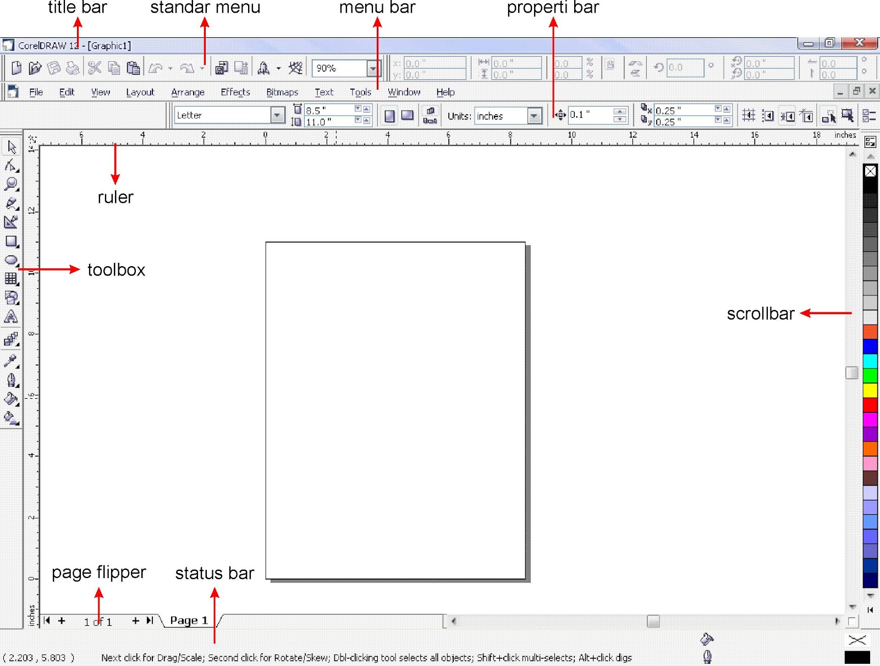The height and width of the screenshot is (666, 880).
Task: Toggle Treat As Filled option
Action: pyautogui.click(x=848, y=115)
